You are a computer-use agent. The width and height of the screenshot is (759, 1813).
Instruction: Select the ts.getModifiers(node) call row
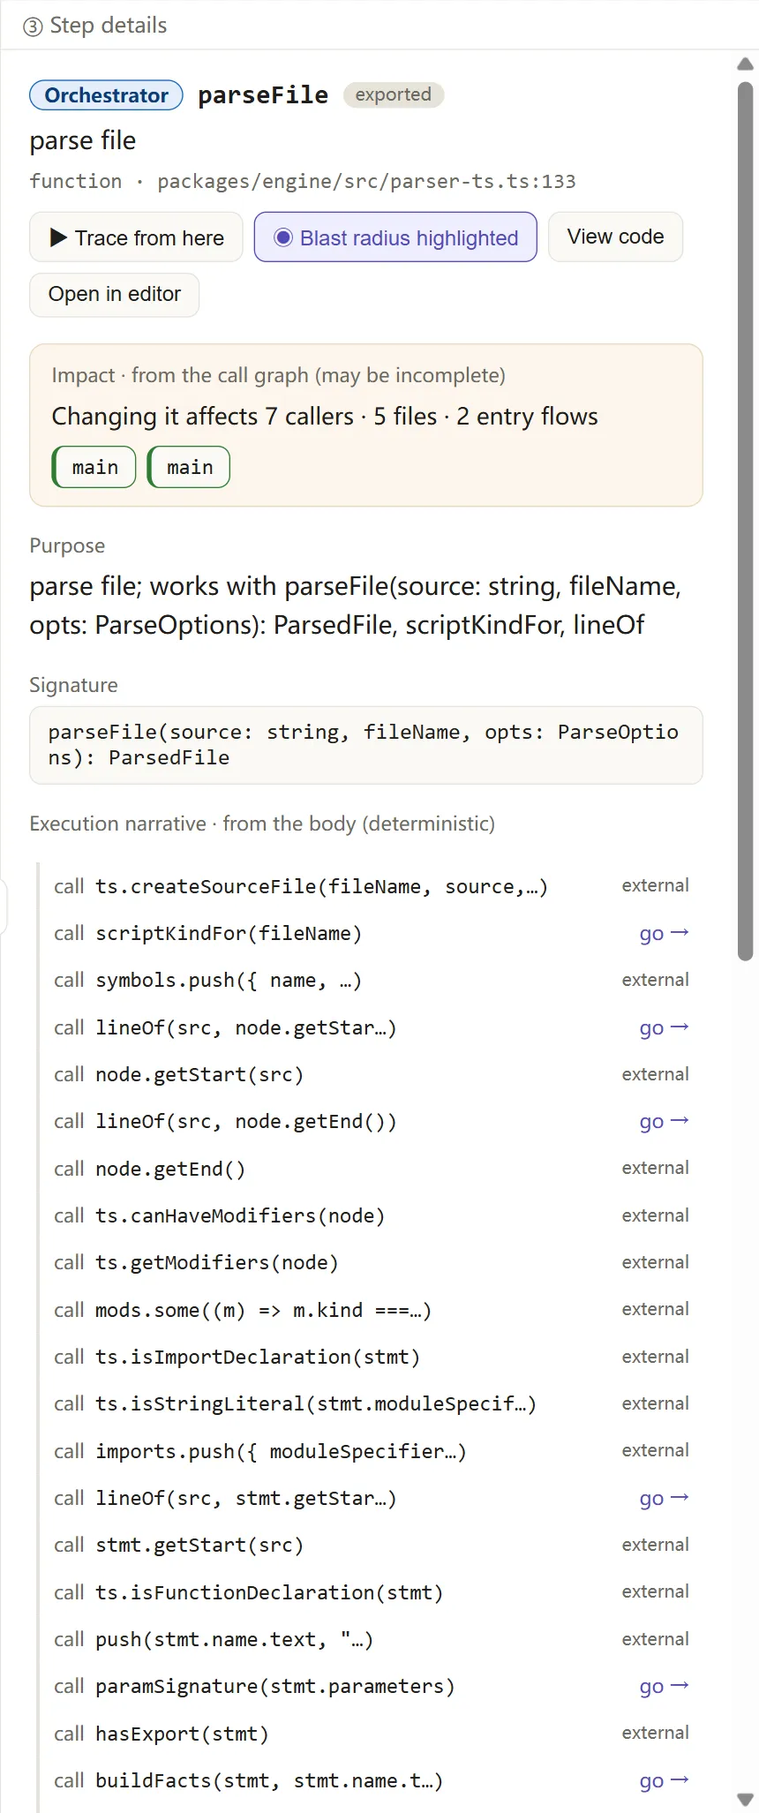coord(371,1262)
